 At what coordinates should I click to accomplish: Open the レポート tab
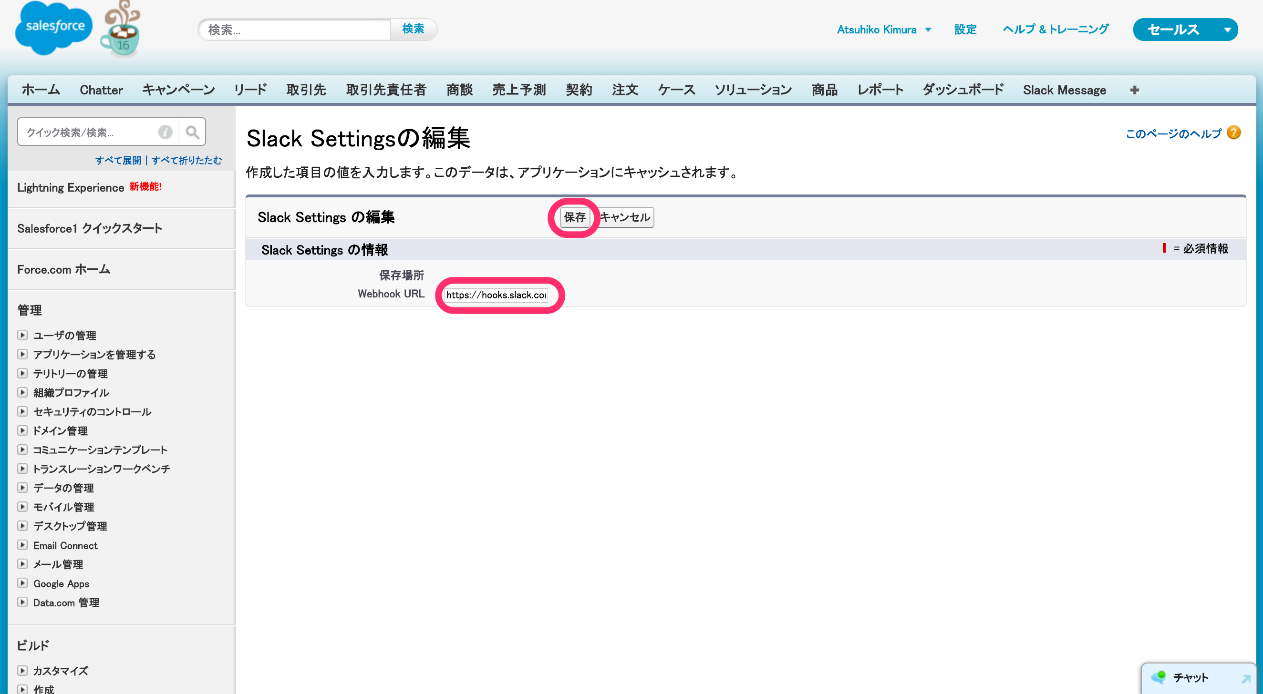tap(880, 90)
